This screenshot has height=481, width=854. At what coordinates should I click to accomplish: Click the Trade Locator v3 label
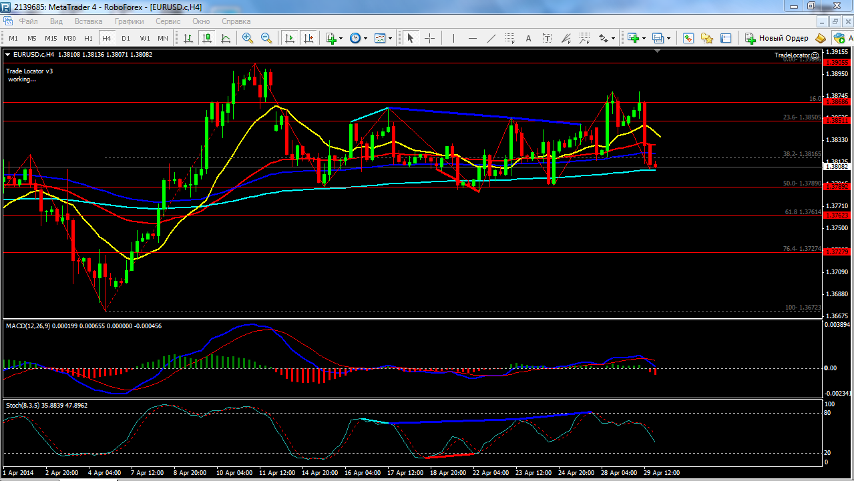pyautogui.click(x=29, y=71)
